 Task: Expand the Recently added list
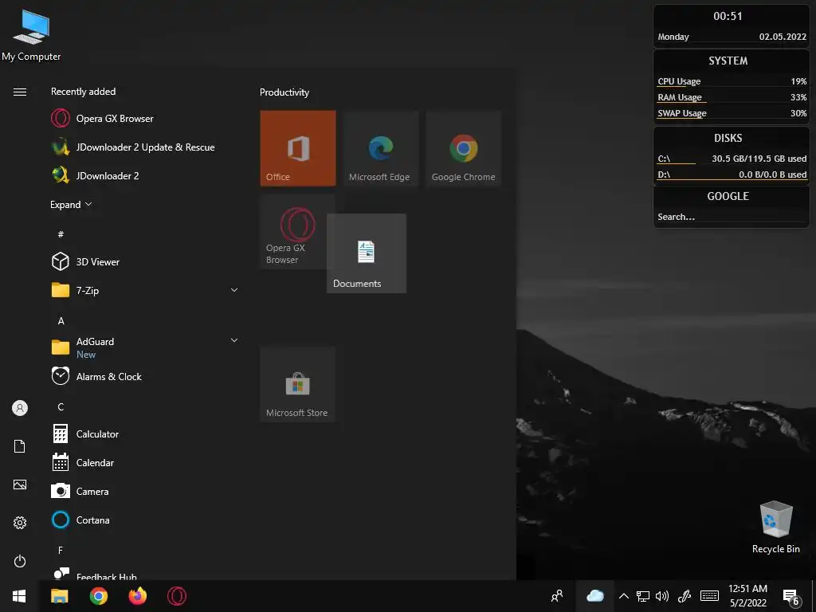[x=71, y=205]
